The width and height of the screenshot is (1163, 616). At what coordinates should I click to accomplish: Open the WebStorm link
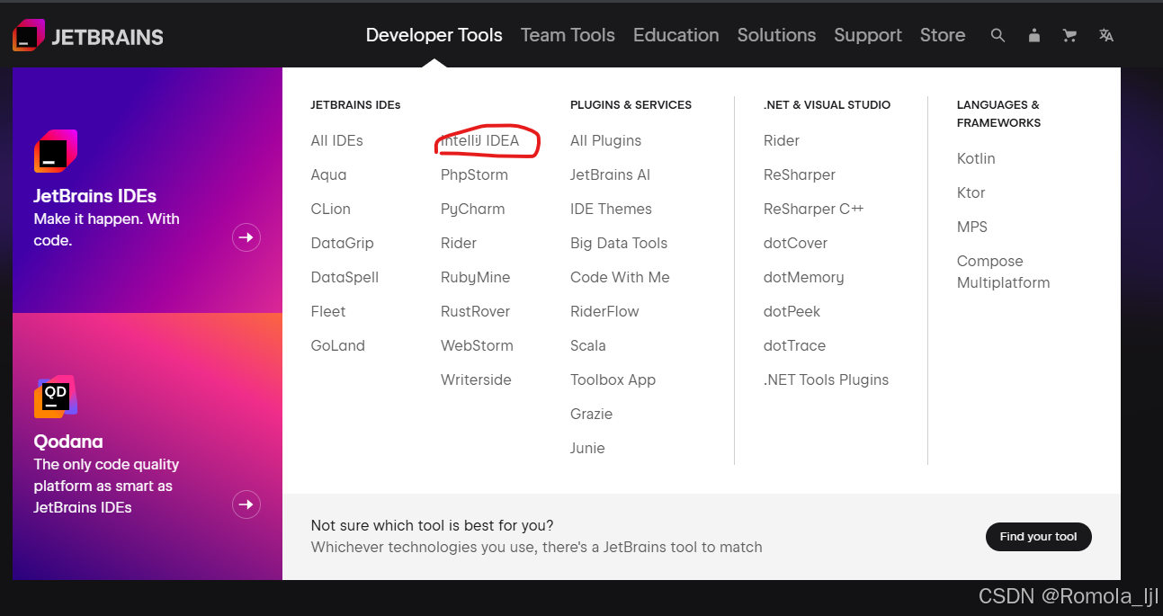(478, 345)
